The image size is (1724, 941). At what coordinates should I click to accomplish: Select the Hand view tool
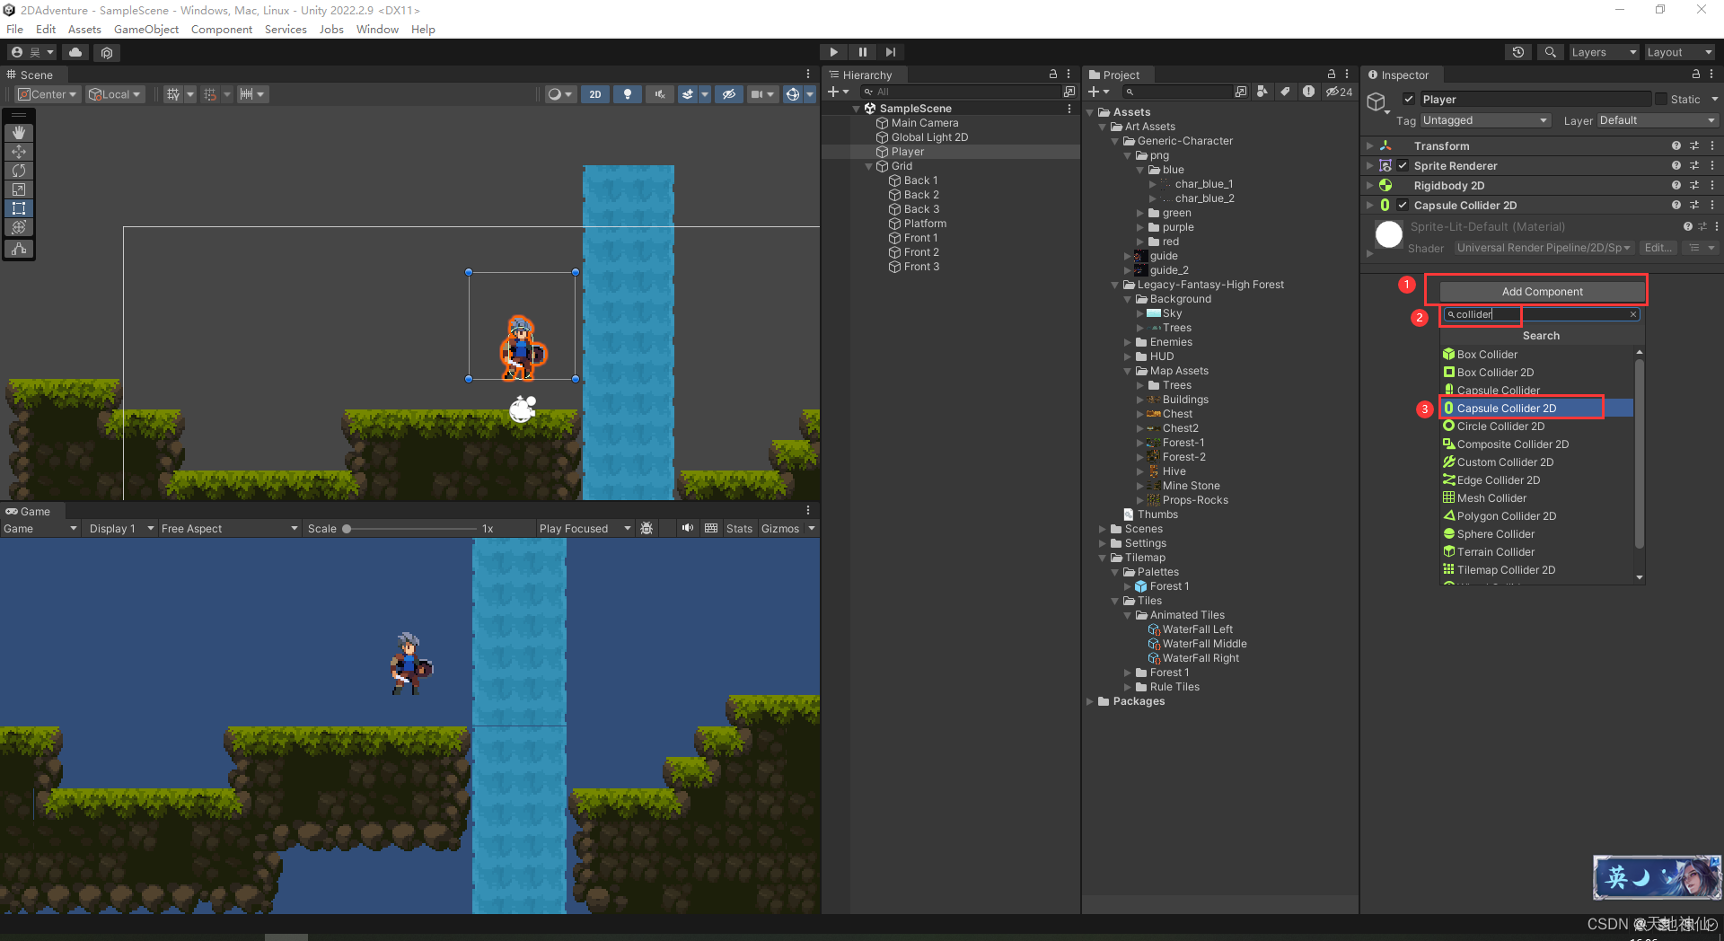tap(19, 133)
